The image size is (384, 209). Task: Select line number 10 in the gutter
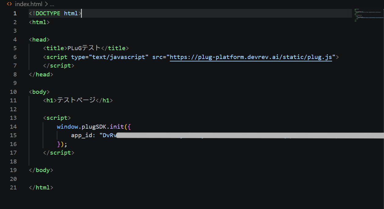13,92
